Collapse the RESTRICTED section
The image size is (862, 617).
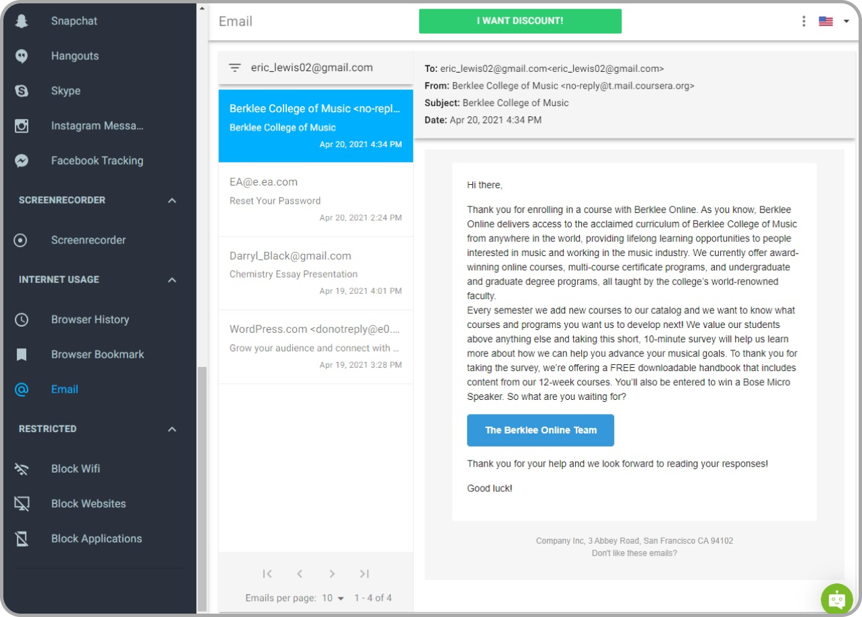click(172, 429)
